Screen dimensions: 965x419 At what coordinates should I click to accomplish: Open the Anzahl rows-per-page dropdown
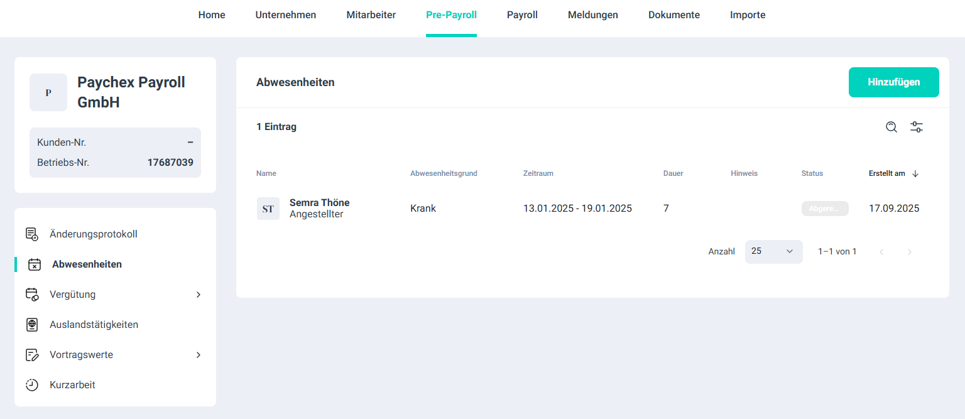[773, 251]
